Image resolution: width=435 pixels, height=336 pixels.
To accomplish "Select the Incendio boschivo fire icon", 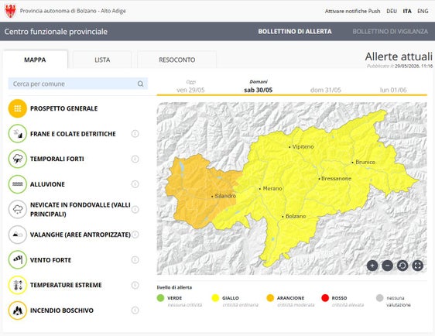I will pos(18,310).
